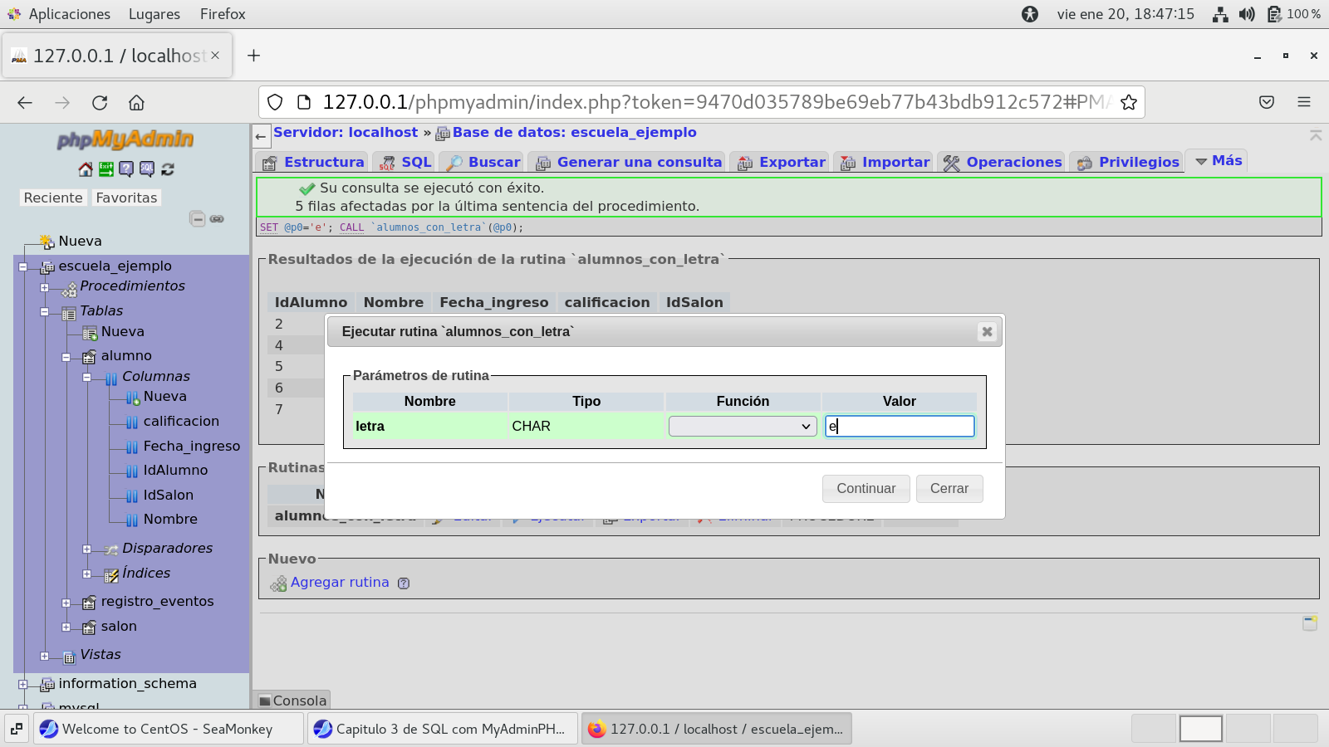Click the help icon beside Agregar rutina
This screenshot has width=1329, height=747.
[x=404, y=583]
